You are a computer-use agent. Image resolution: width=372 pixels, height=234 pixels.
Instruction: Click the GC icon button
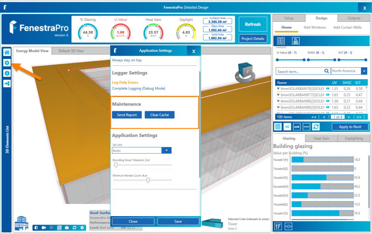287,126
